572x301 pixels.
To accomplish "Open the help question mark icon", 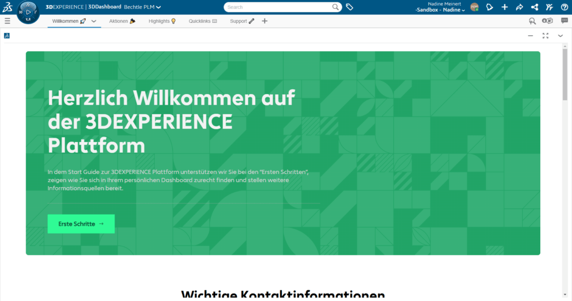I will pyautogui.click(x=564, y=7).
